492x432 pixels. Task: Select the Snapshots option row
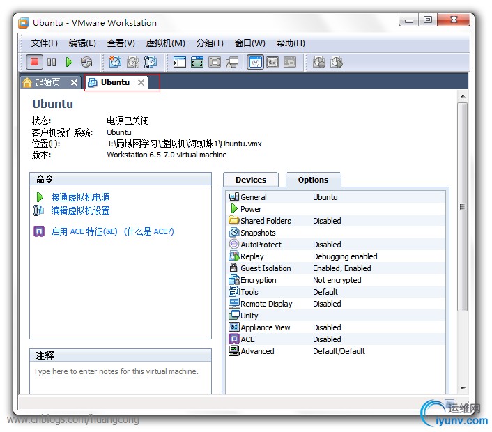pos(335,233)
